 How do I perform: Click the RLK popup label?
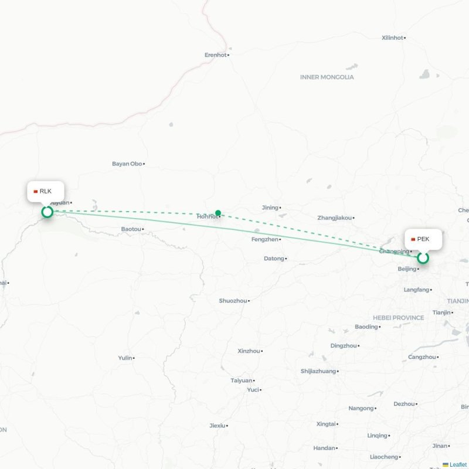point(46,192)
